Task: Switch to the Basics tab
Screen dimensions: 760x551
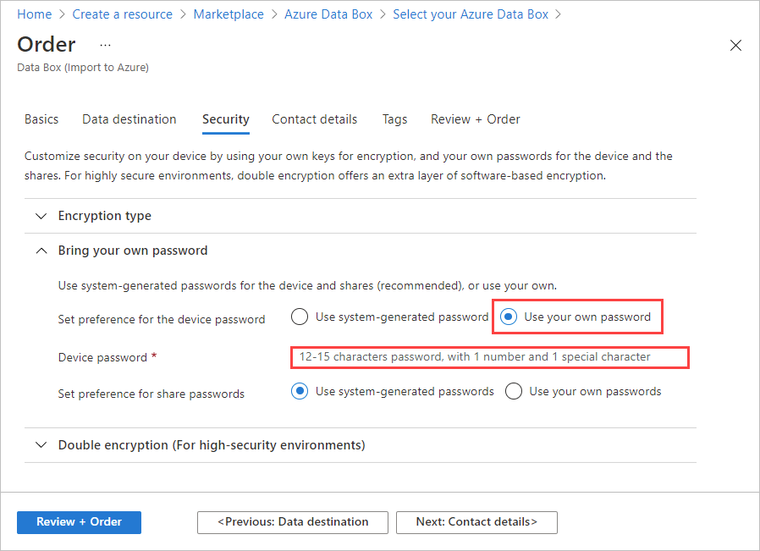Action: [41, 119]
